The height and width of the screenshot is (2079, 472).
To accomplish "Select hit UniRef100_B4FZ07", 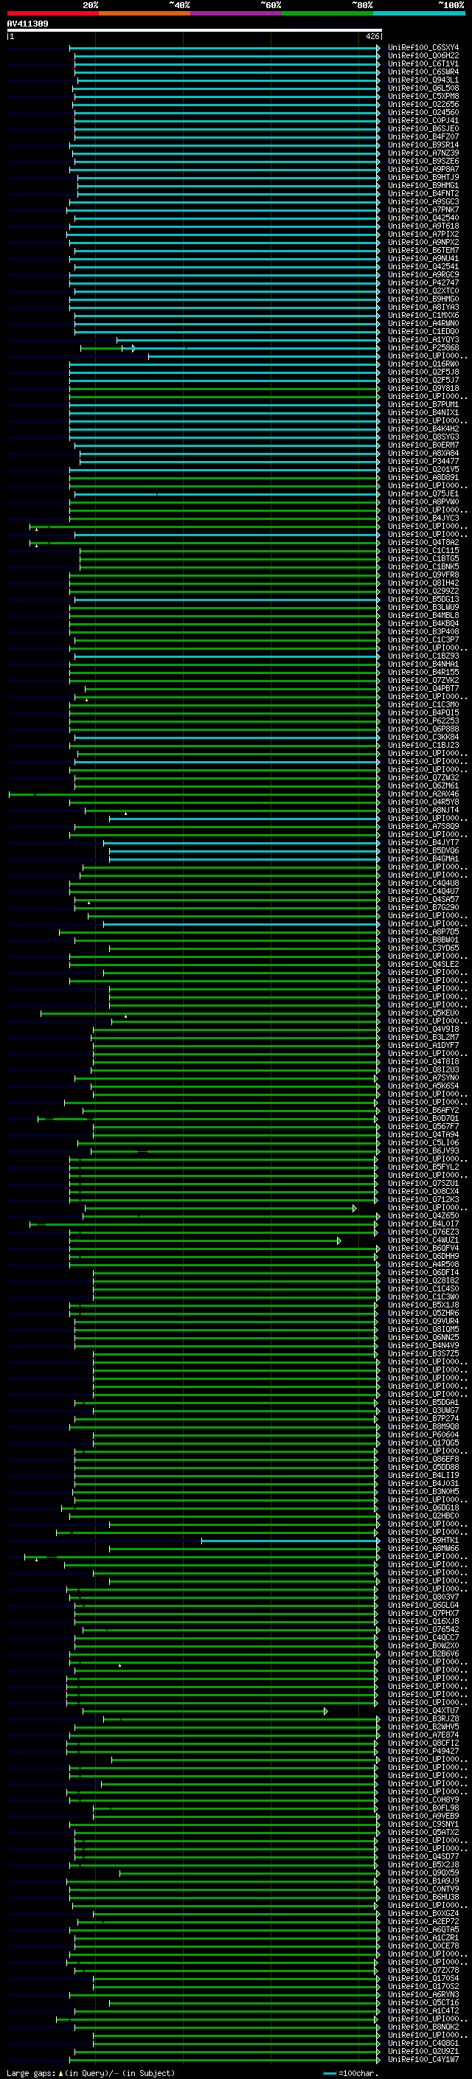I will click(423, 137).
